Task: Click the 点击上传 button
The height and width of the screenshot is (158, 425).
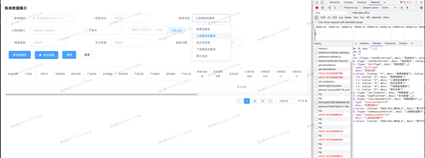Action: click(x=177, y=31)
